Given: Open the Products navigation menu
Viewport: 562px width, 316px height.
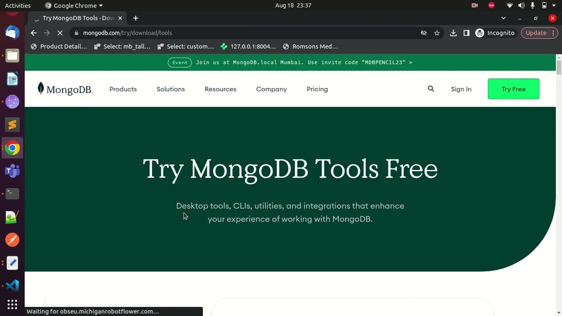Looking at the screenshot, I should pyautogui.click(x=123, y=89).
